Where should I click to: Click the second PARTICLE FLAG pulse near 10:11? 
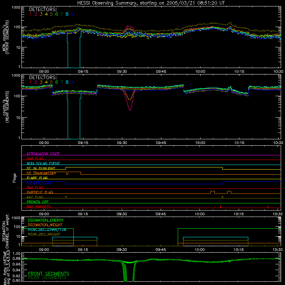[x=229, y=192]
